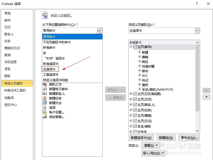The height and width of the screenshot is (160, 213).
Task: Toggle the 主页(日记) checkbox
Action: pos(135,121)
